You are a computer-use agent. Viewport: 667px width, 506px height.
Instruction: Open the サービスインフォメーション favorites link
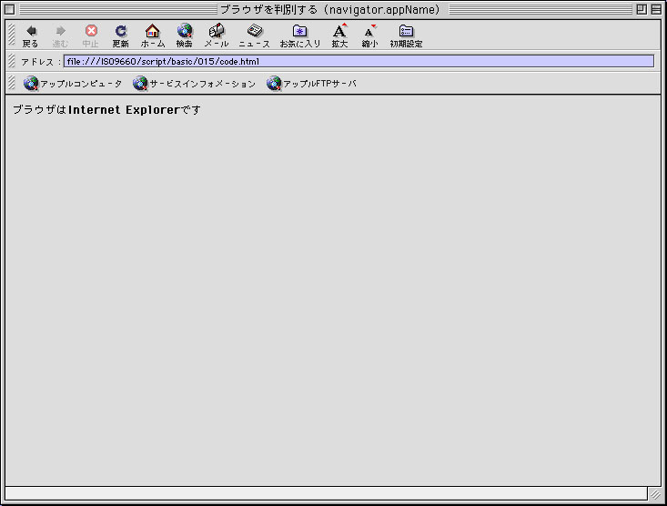(x=195, y=84)
